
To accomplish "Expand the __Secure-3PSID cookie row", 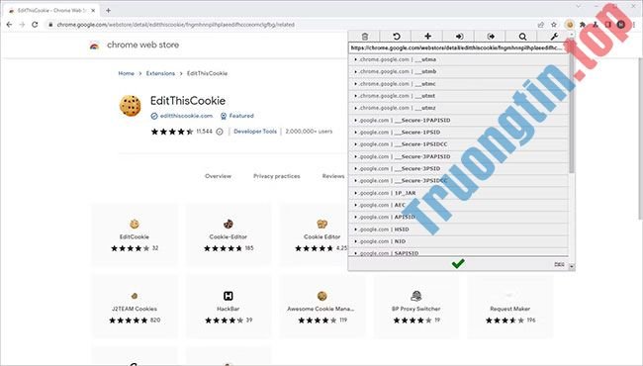I will click(x=459, y=168).
